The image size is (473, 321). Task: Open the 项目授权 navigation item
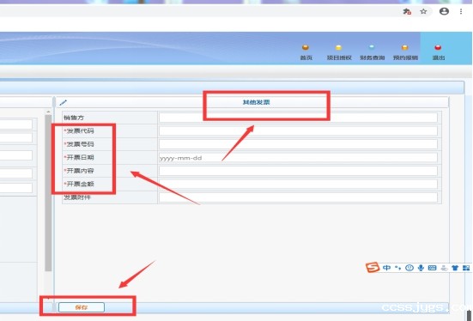coord(339,52)
